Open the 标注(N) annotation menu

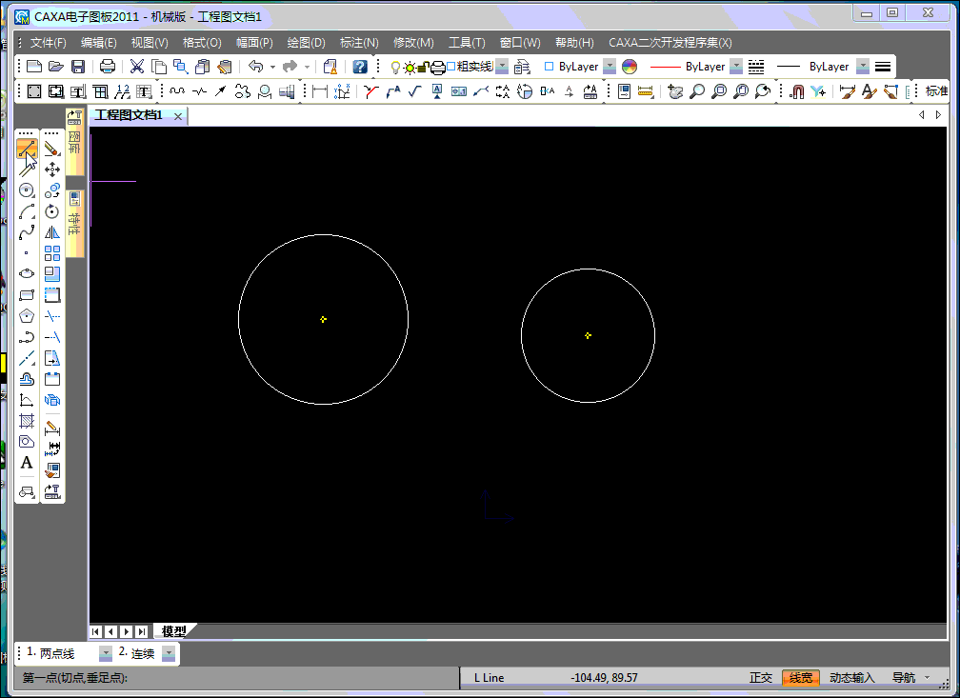pyautogui.click(x=359, y=43)
